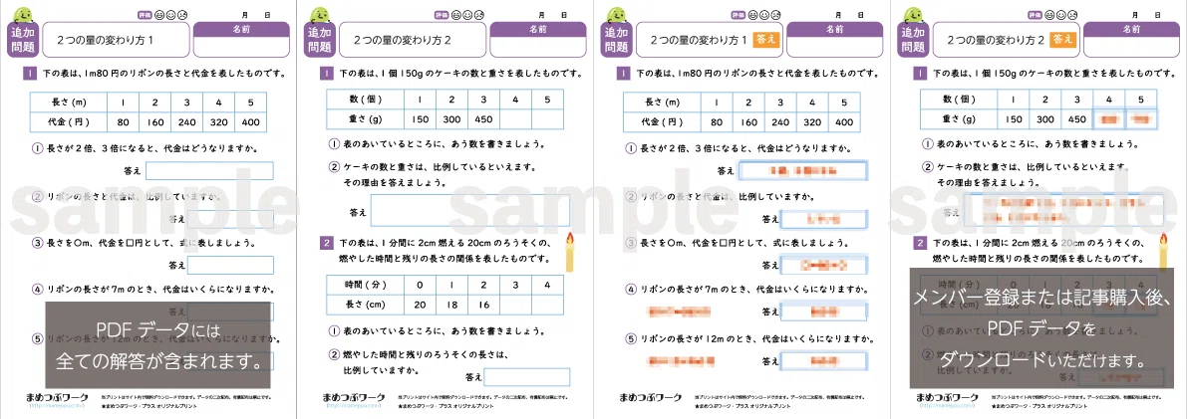Click the mascot on the 変わり方1 答え sheet
The image size is (1187, 419).
coord(616,15)
